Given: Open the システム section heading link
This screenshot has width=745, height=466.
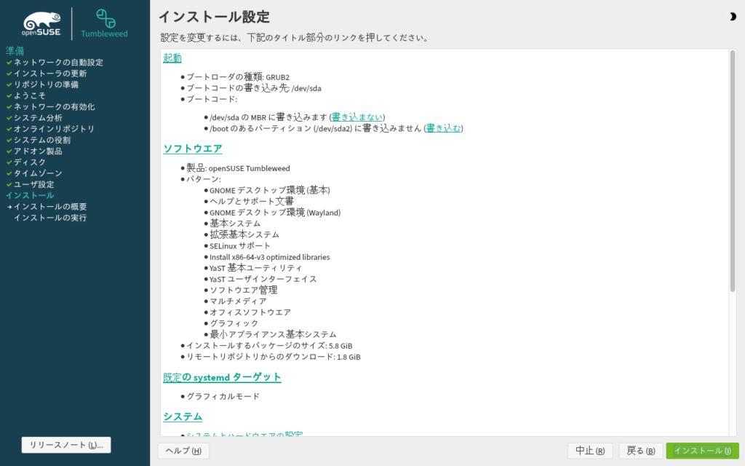Looking at the screenshot, I should pyautogui.click(x=183, y=416).
